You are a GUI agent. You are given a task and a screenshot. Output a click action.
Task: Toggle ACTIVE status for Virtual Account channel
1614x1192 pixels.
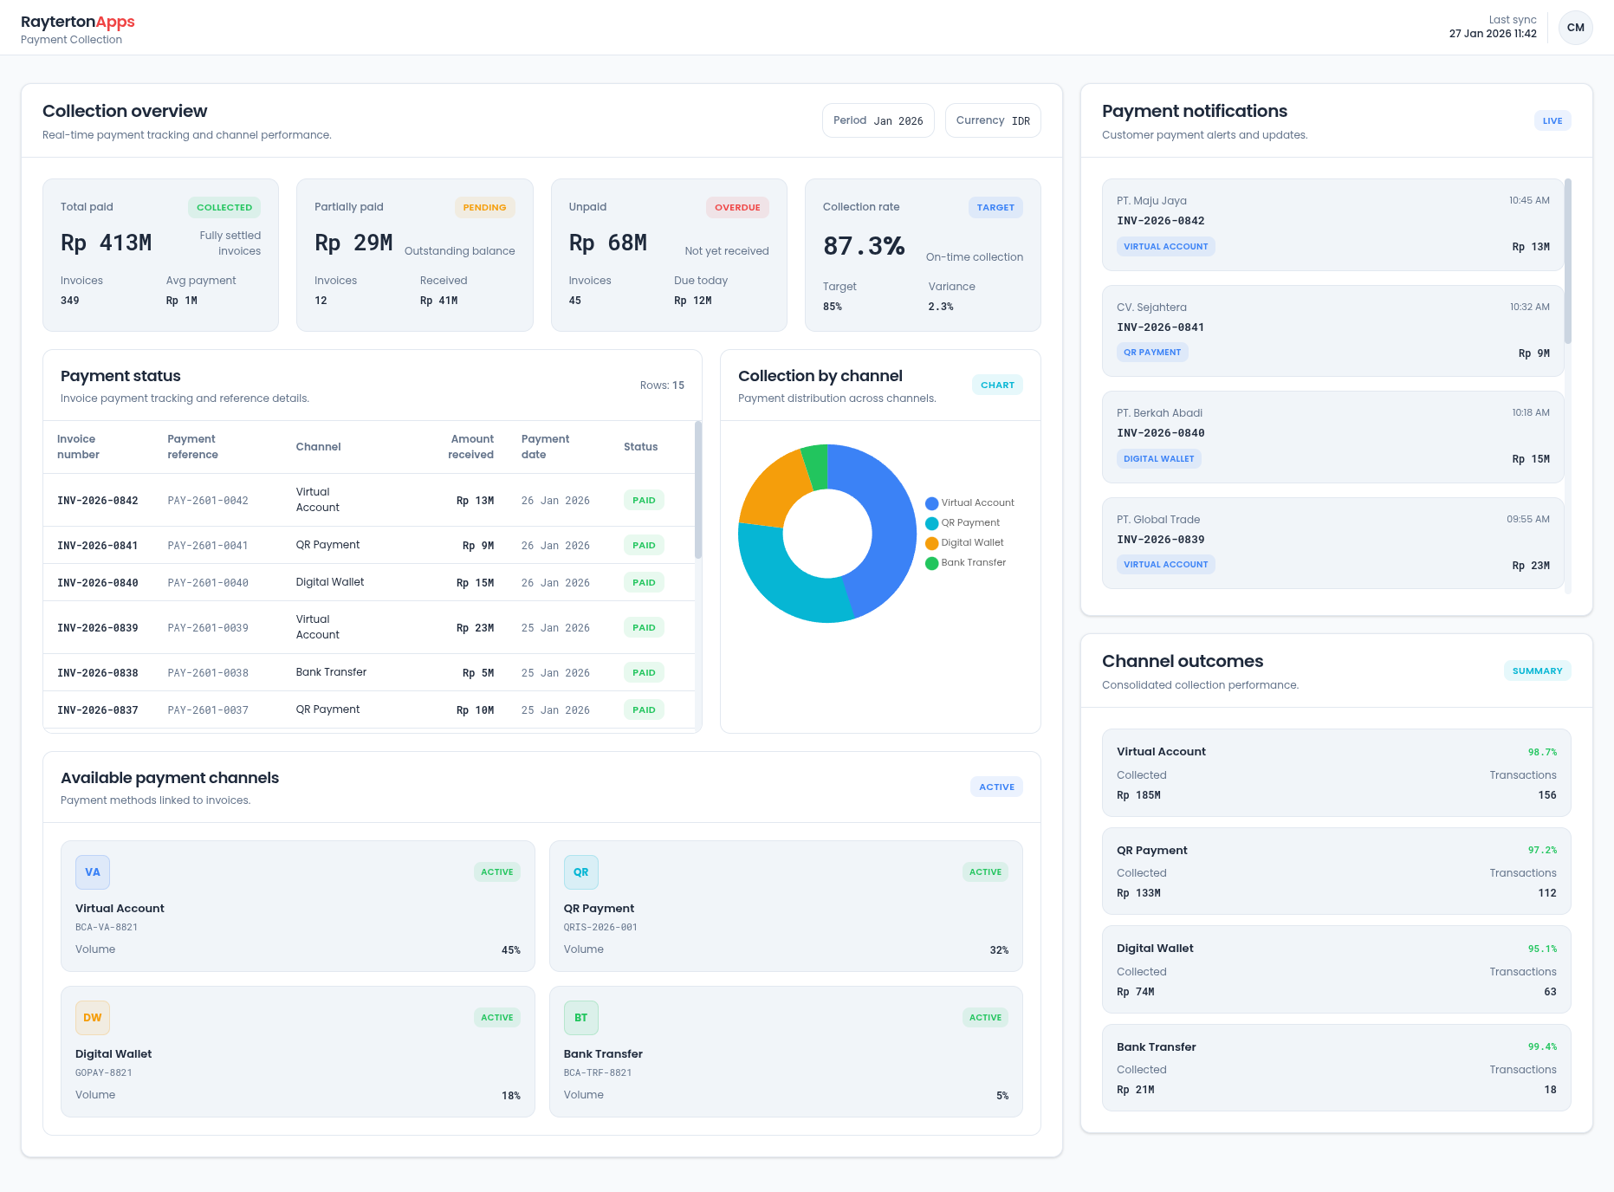[x=496, y=871]
